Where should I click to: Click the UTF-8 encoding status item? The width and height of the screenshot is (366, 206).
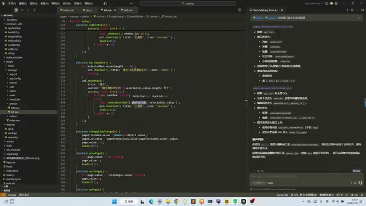click(339, 195)
